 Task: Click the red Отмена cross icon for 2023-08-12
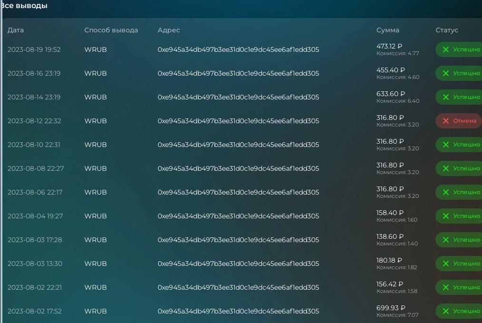(445, 121)
